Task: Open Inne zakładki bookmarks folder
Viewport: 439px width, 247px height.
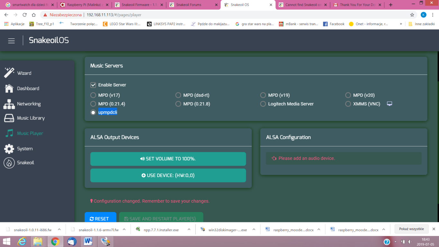Action: 421,24
